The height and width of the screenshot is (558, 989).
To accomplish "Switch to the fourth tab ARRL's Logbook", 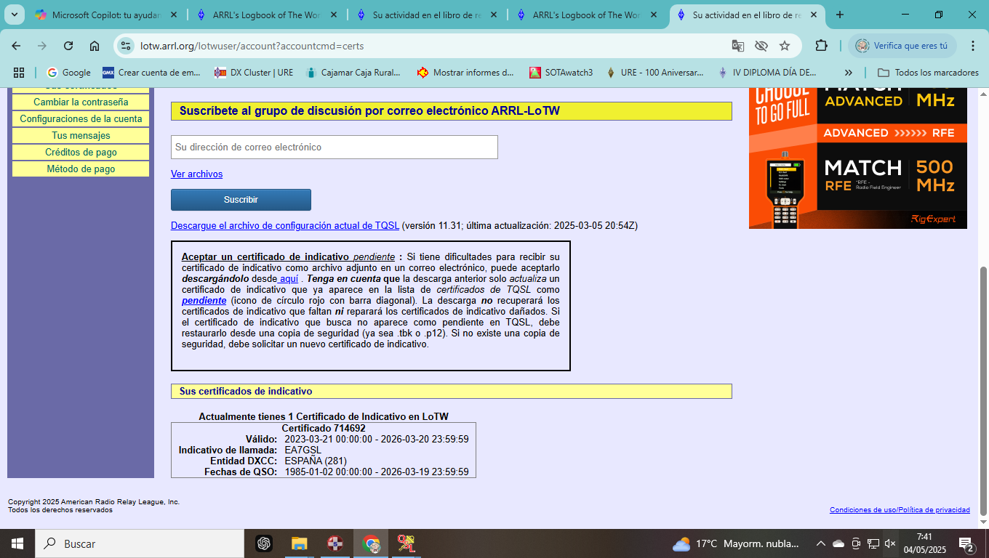I will pos(585,15).
